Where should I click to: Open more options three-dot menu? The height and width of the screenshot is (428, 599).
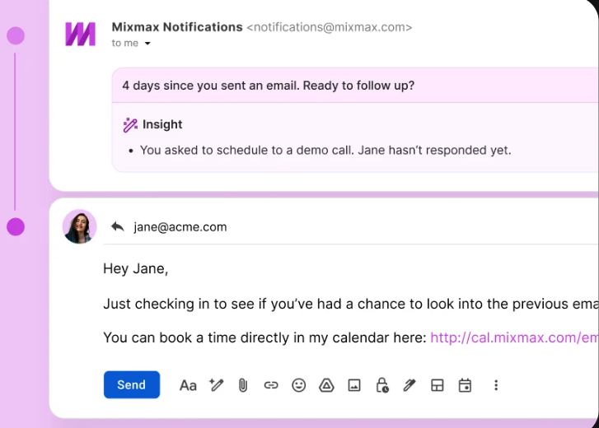(x=496, y=385)
